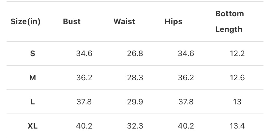Image resolution: width=270 pixels, height=138 pixels.
Task: Click bottom length value 13
Action: pos(237,102)
